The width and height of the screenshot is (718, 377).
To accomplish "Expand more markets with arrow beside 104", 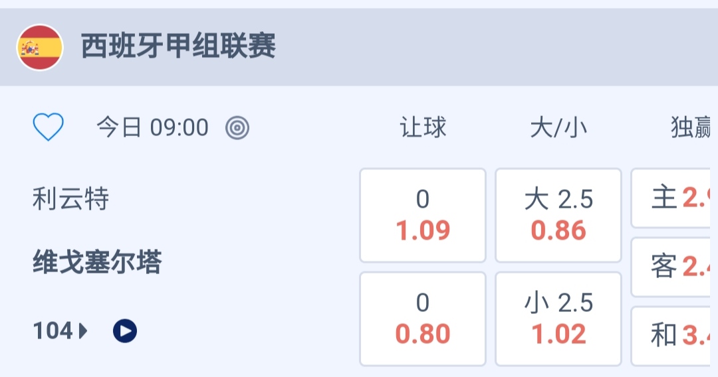I will tap(84, 331).
